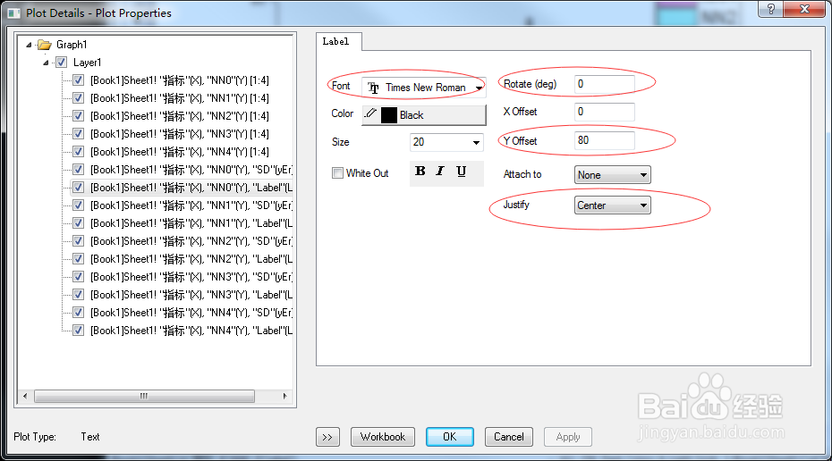Uncheck the "NN1"(Y) [1:4] plot checkbox
The image size is (832, 461).
coord(79,98)
